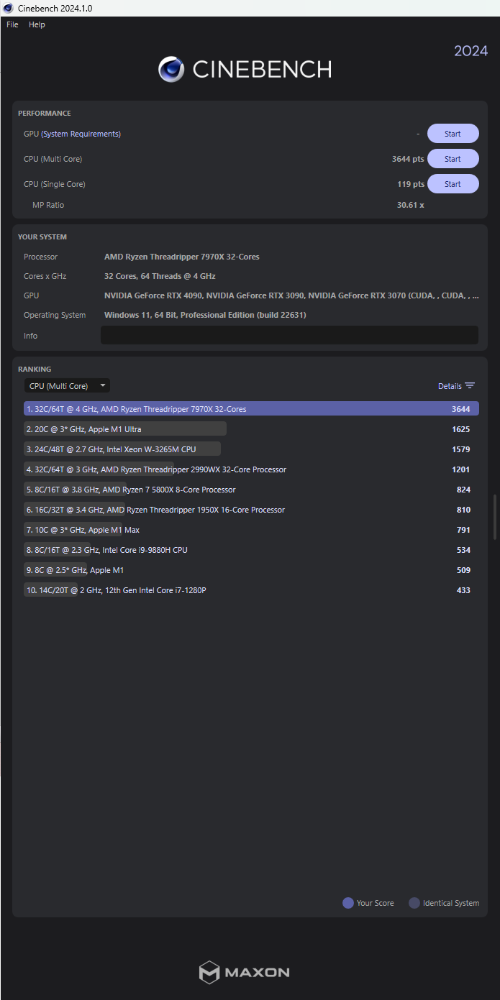Screen dimensions: 500x1000
Task: Click the Identical System legend circle
Action: [x=414, y=903]
